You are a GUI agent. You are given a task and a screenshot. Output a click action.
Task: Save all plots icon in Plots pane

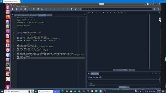93,12
